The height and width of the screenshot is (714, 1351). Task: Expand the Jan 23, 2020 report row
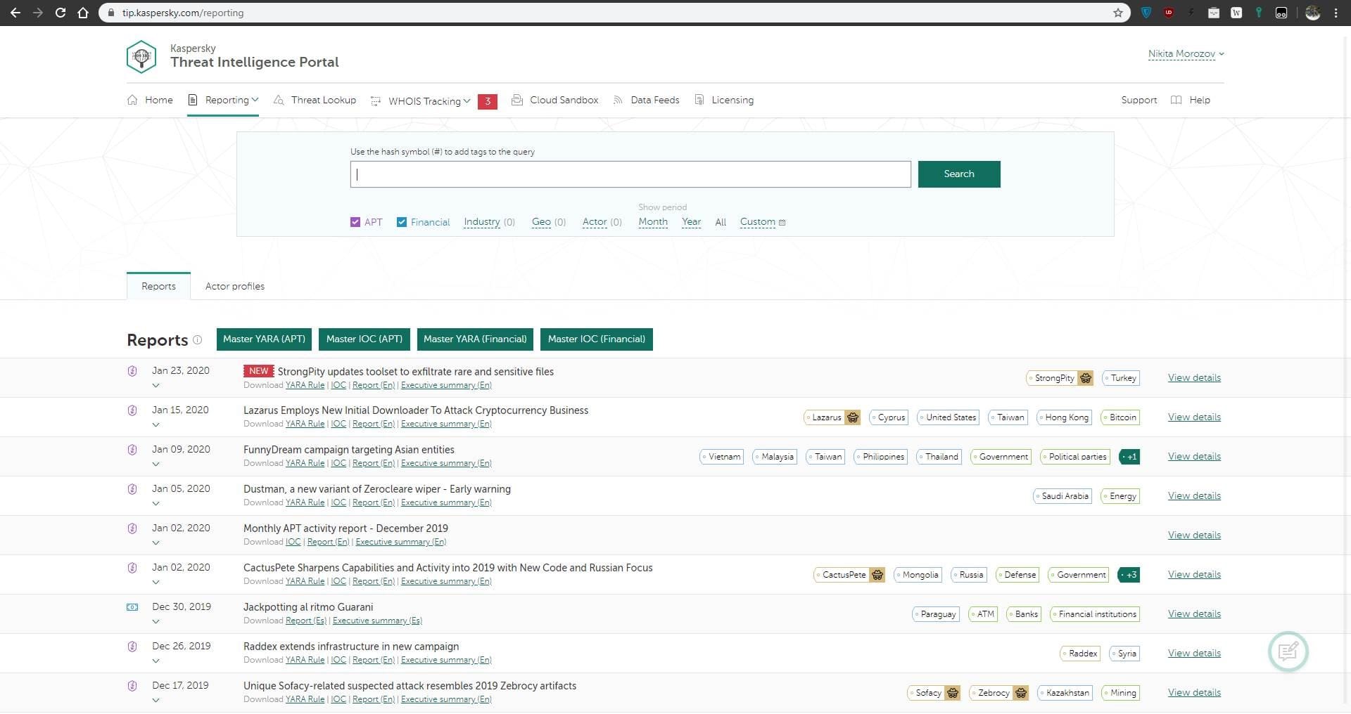[156, 385]
